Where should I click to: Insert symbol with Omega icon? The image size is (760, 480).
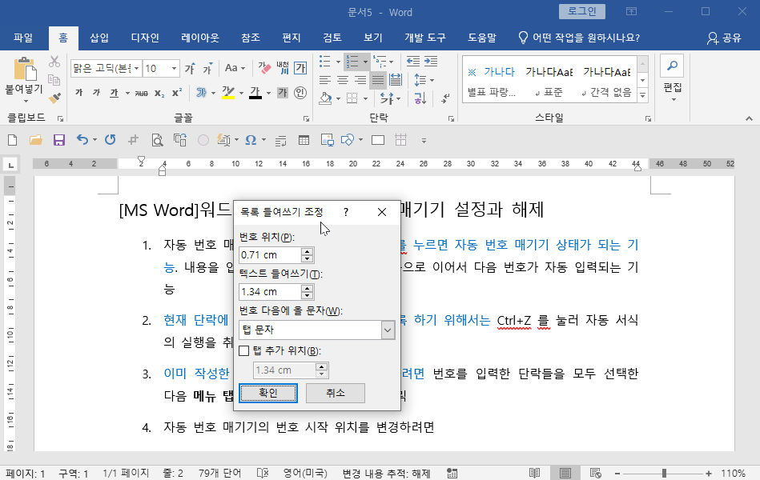click(x=251, y=141)
